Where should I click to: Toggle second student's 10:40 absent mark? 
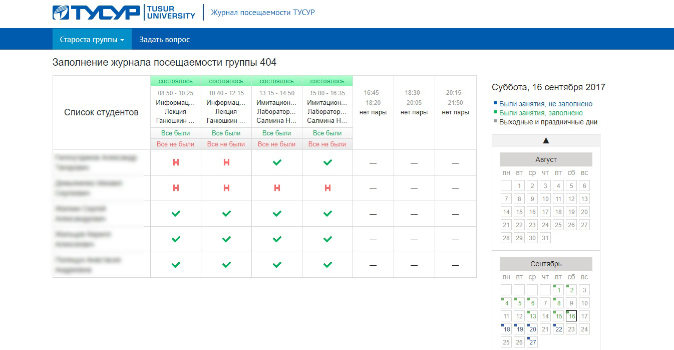tap(226, 188)
